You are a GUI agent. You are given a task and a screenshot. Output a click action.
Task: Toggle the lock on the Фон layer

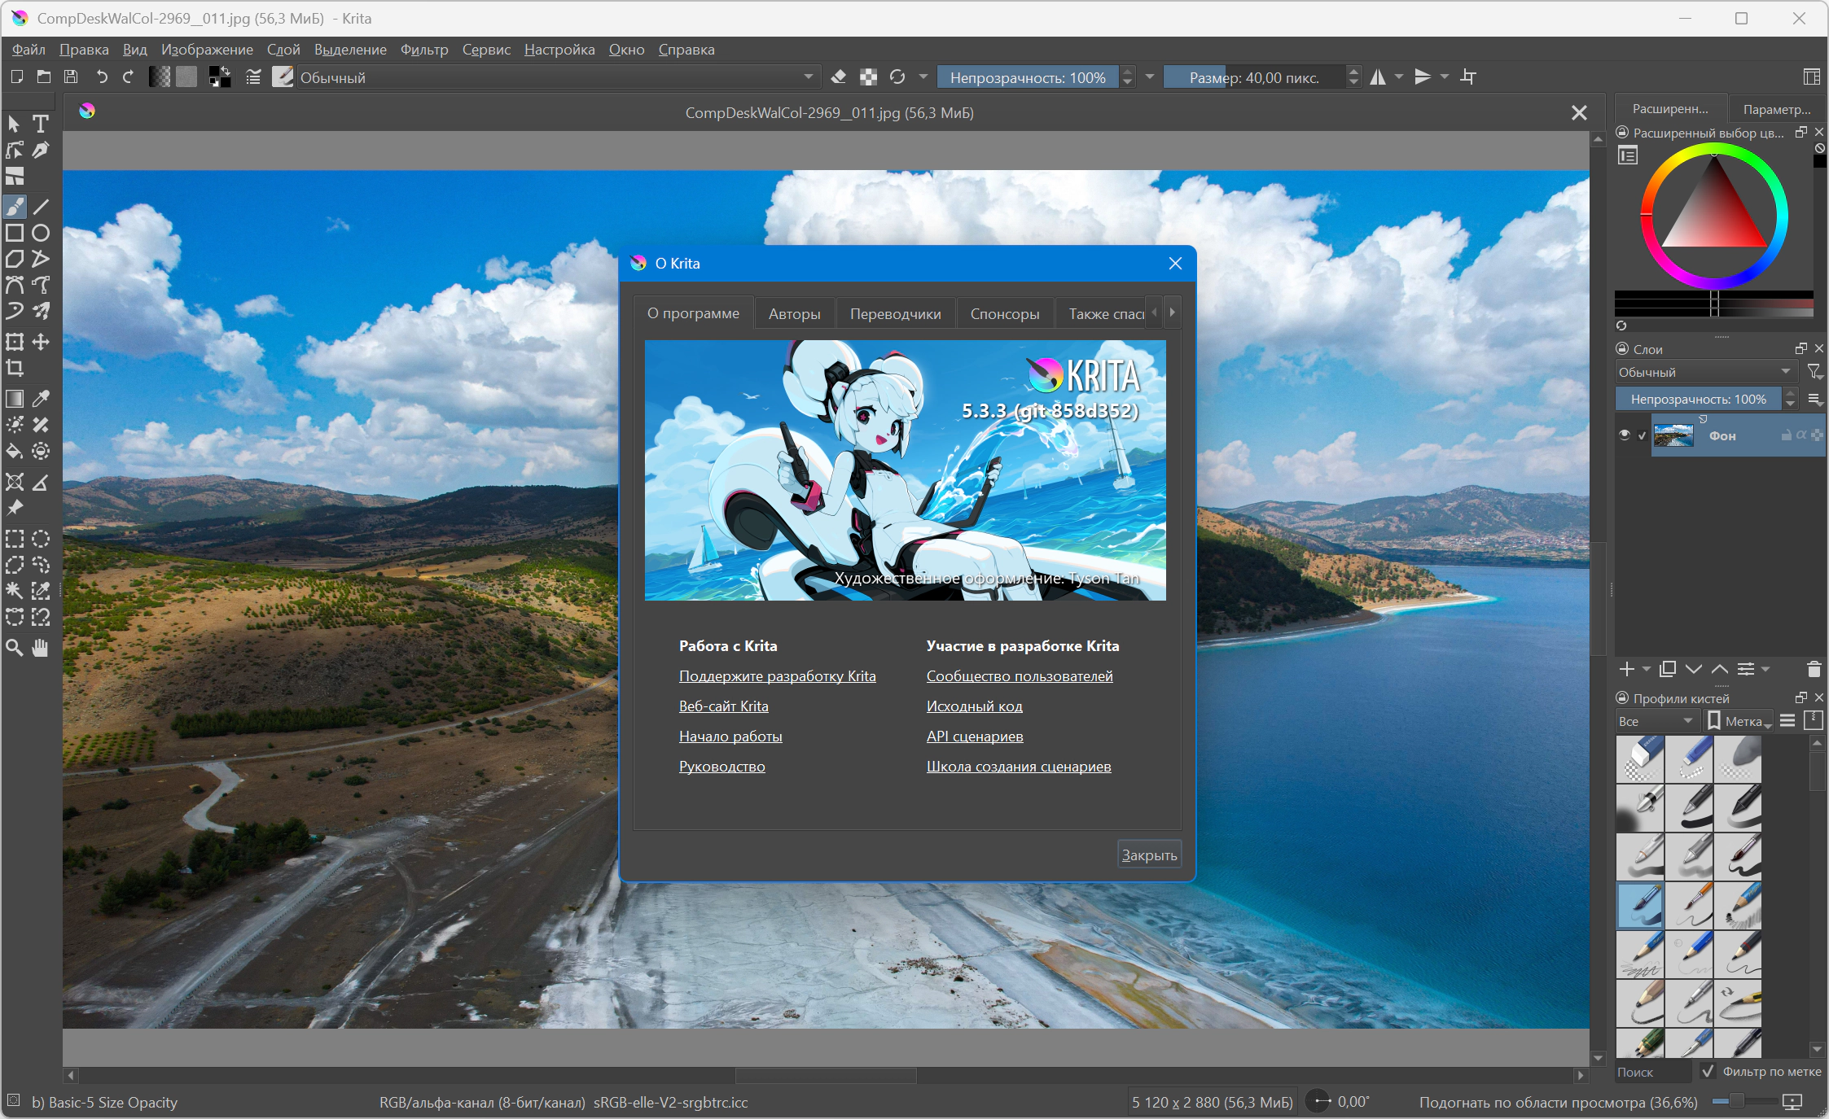(x=1786, y=435)
